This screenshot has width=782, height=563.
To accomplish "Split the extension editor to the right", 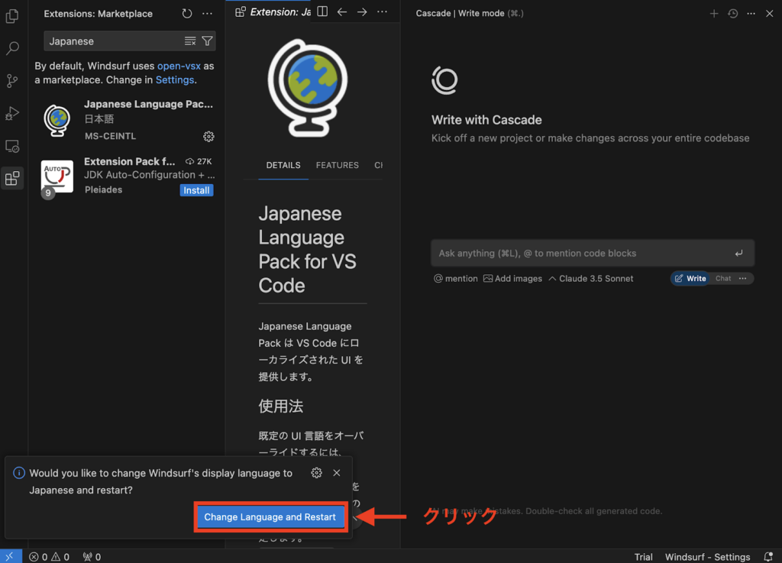I will (x=323, y=11).
